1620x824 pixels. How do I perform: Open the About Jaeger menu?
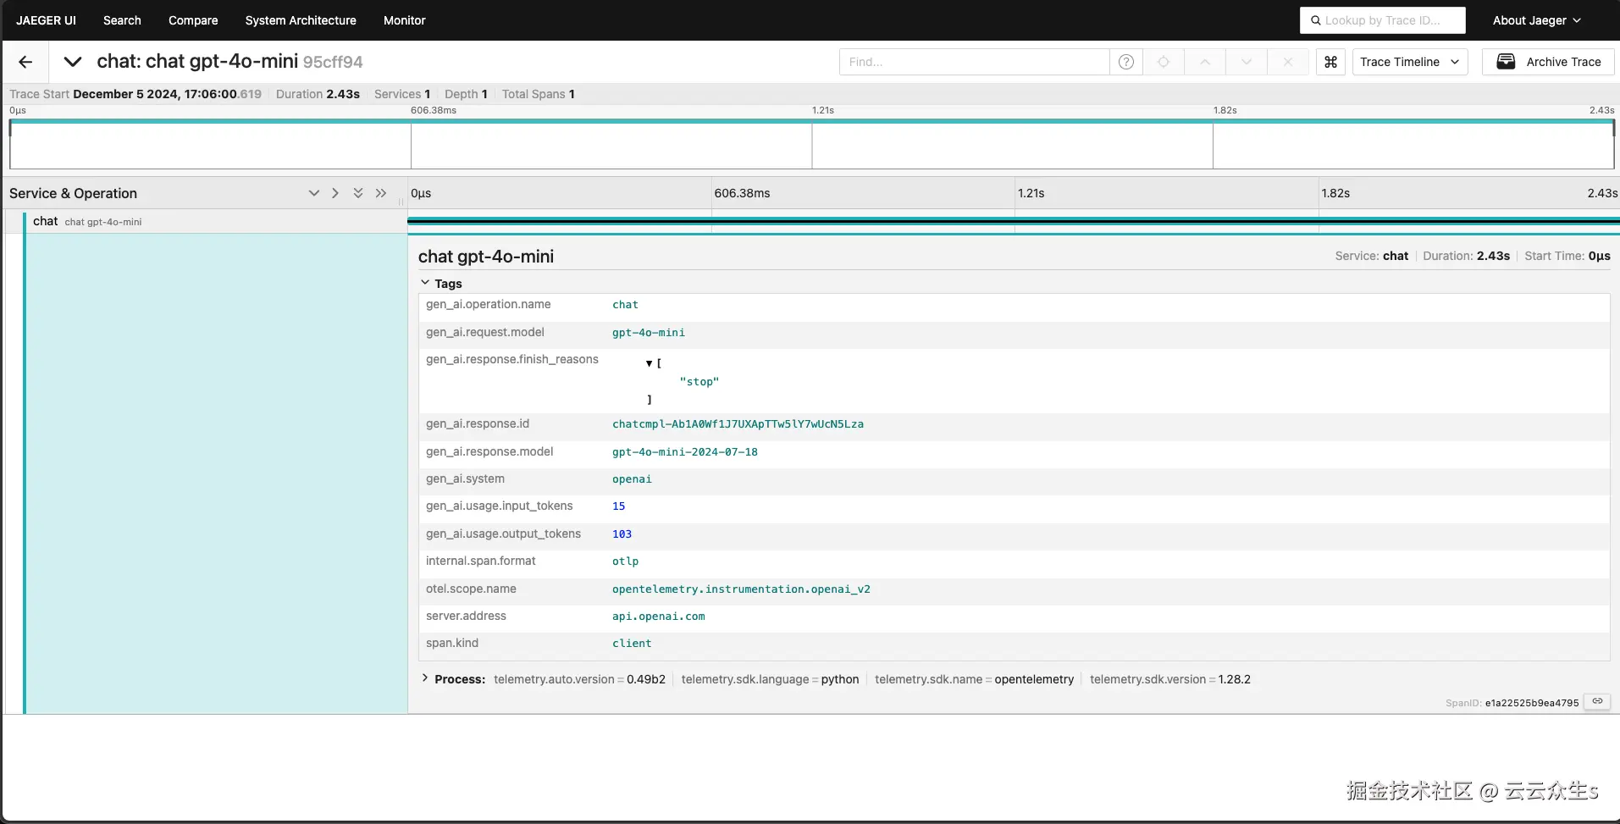pyautogui.click(x=1536, y=20)
